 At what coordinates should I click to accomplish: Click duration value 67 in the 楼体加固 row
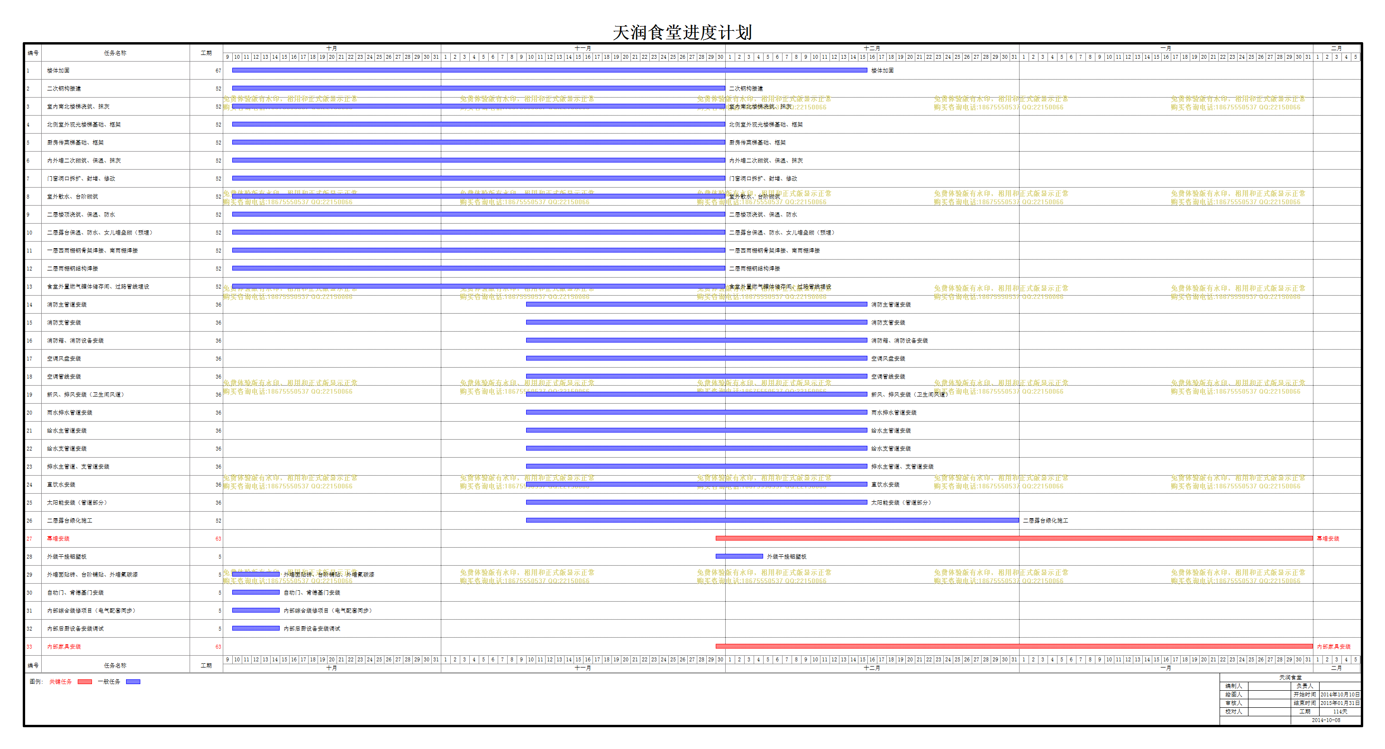[219, 71]
